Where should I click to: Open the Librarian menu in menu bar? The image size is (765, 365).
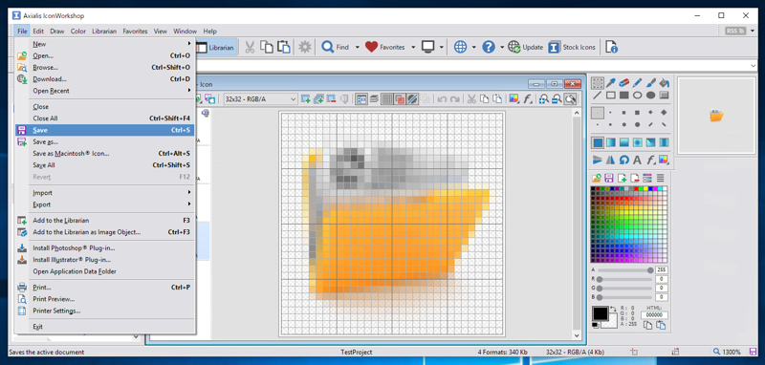point(104,32)
